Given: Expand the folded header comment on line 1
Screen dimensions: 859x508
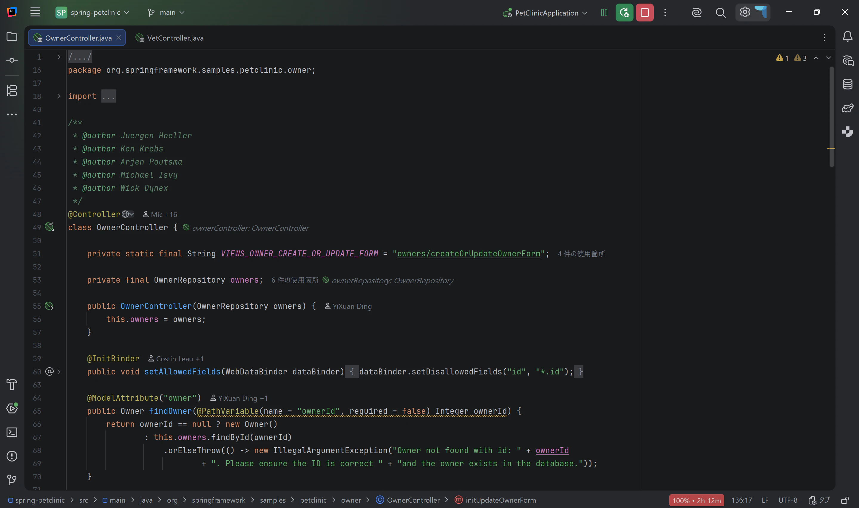Looking at the screenshot, I should [x=80, y=57].
